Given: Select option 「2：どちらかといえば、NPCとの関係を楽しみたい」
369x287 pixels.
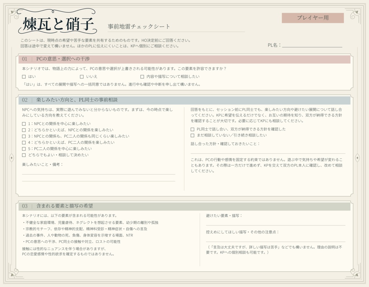Looking at the screenshot, I should (x=24, y=130).
